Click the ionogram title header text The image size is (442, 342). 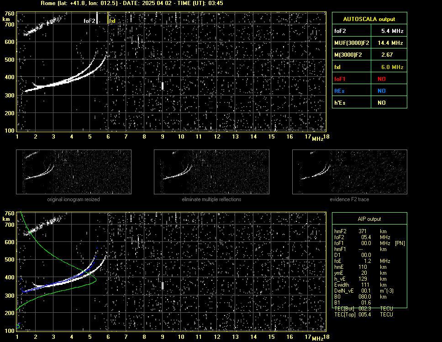[132, 3]
